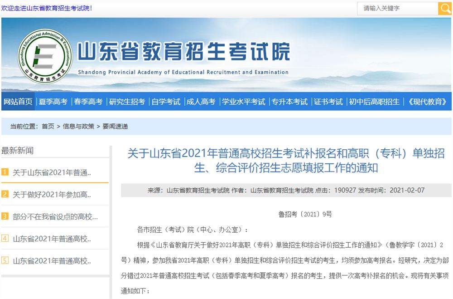Viewport: 453px width, 299px height.
Task: Open the 证书考试 menu item
Action: click(328, 102)
